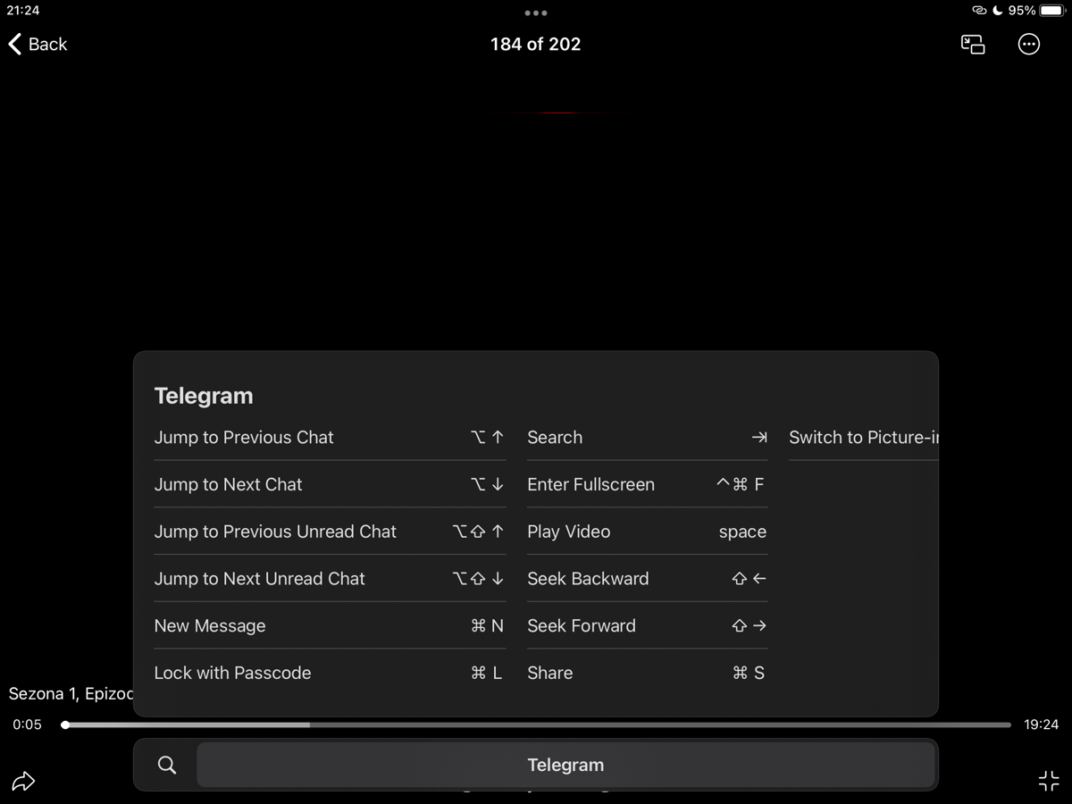This screenshot has width=1072, height=804.
Task: Select the Share shortcut entry
Action: [x=647, y=673]
